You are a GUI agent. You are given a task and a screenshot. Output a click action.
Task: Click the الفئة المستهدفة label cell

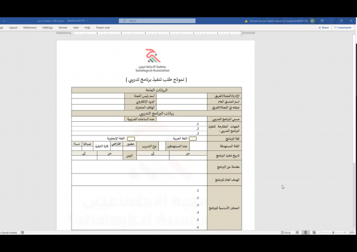pyautogui.click(x=224, y=146)
